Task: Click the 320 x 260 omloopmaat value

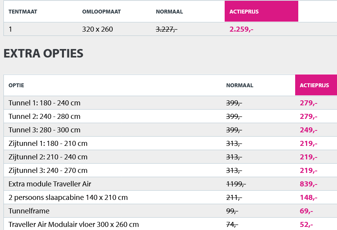Action: click(98, 29)
